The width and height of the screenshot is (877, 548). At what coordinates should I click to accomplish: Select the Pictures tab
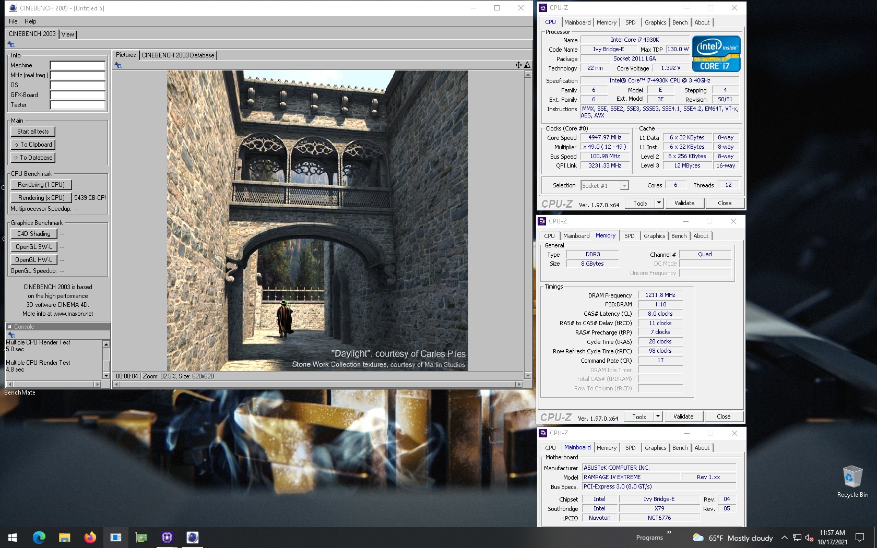[x=126, y=55]
